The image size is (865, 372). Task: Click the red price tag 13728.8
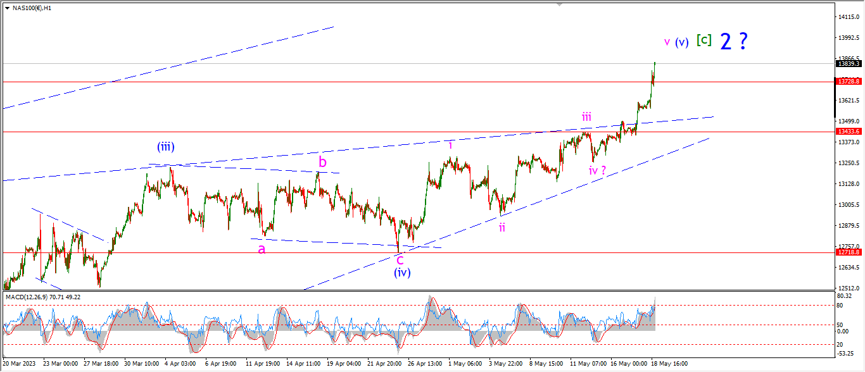coord(849,82)
